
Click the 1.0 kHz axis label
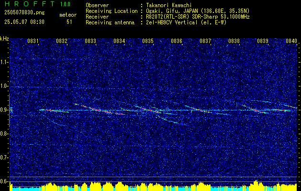tap(4, 86)
